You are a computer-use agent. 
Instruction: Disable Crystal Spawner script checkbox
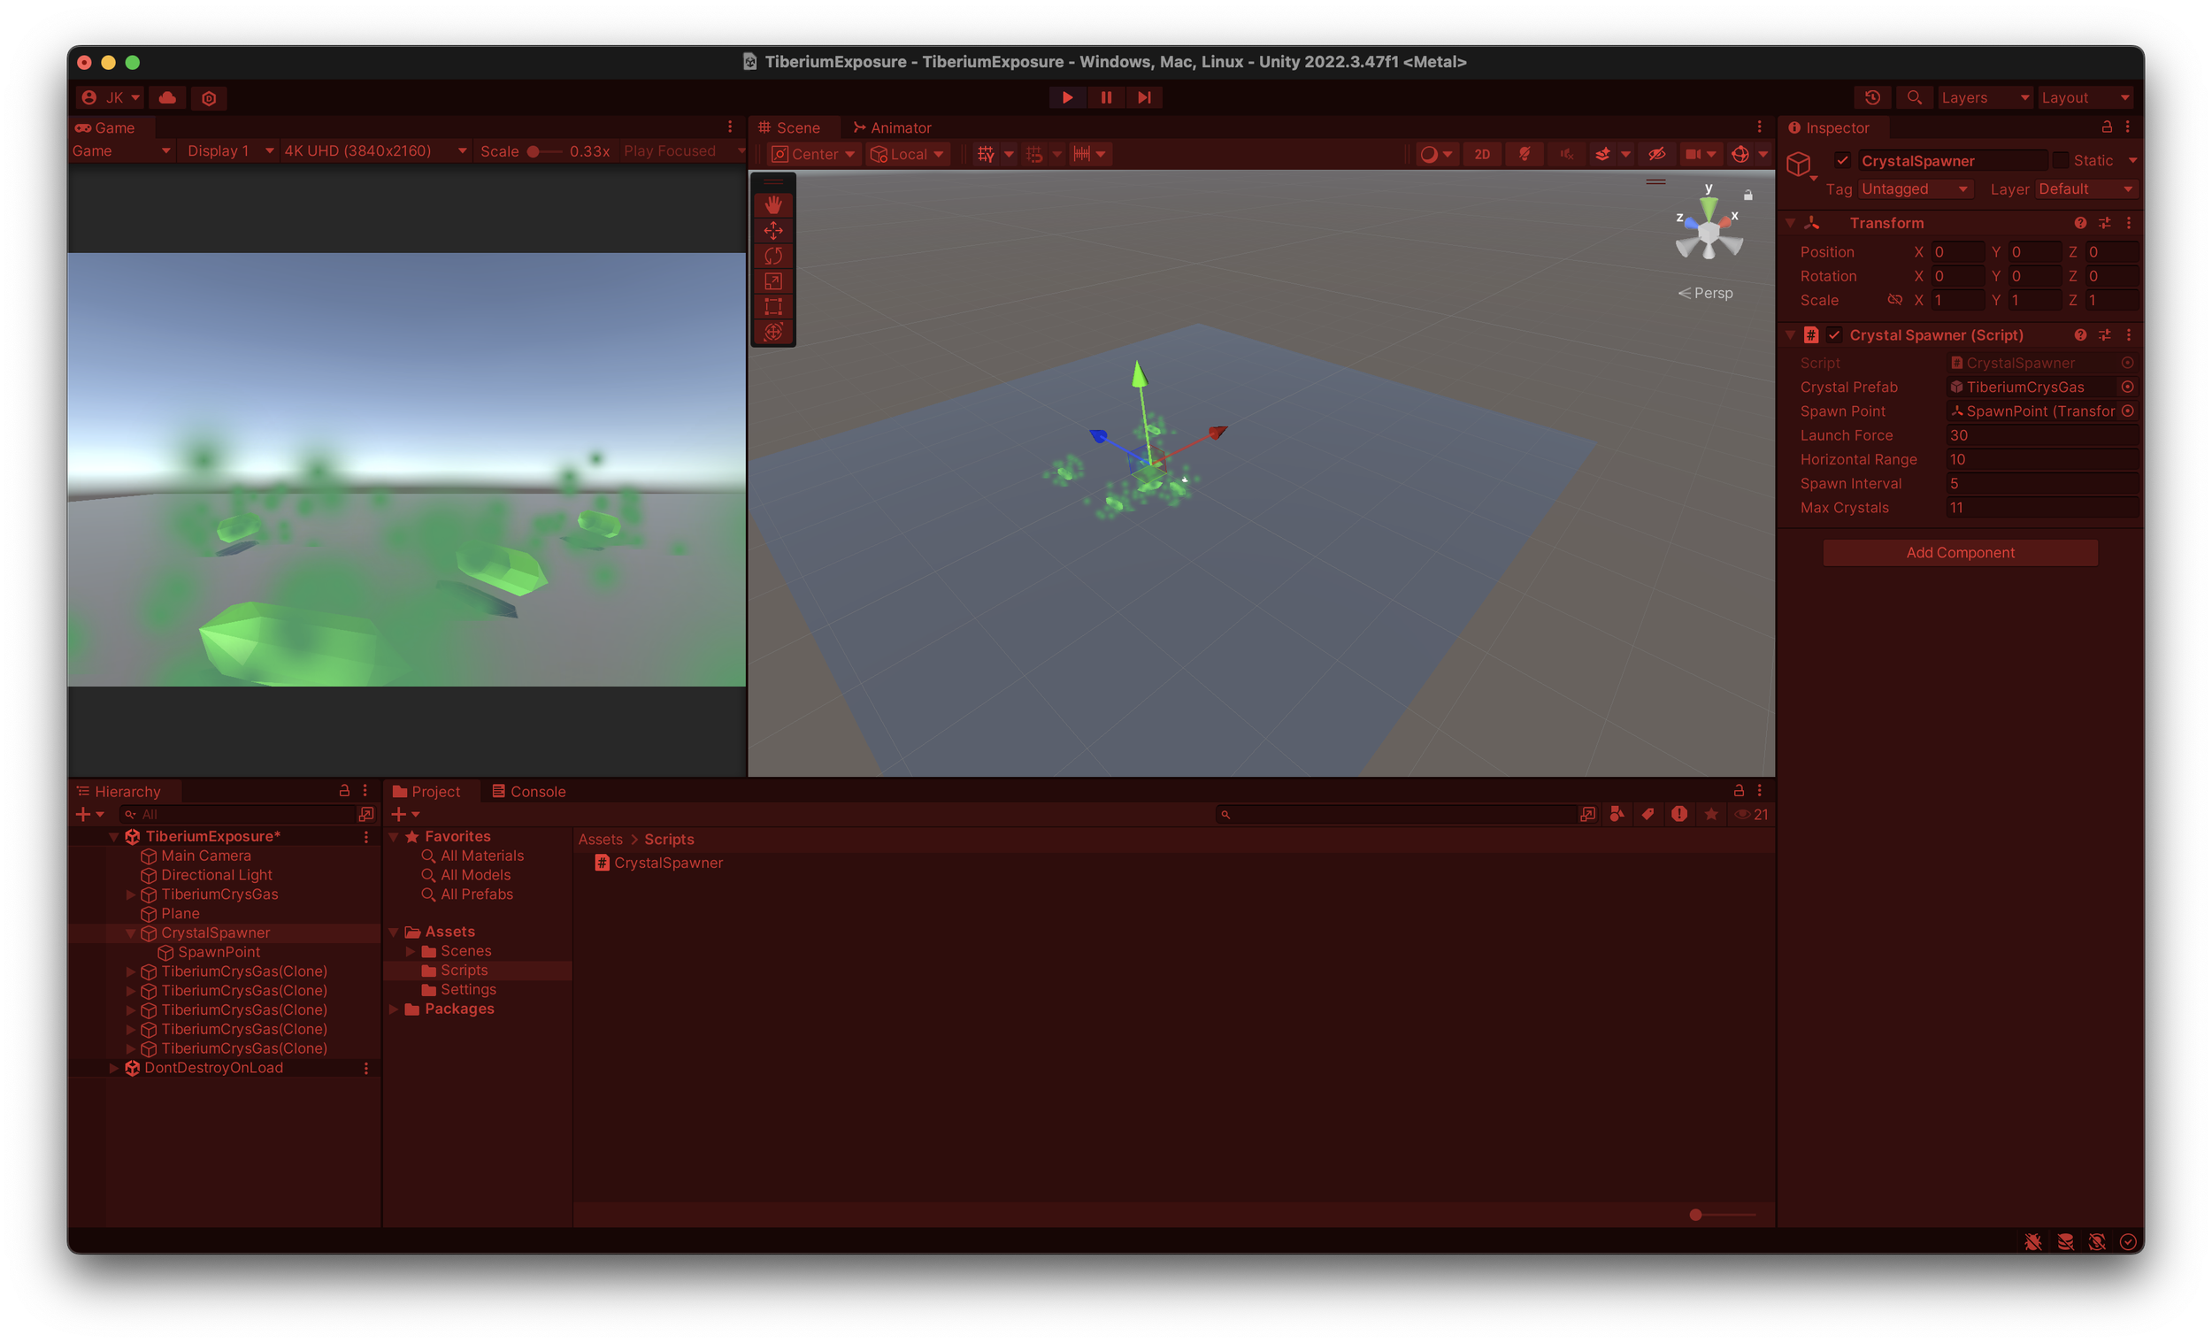pos(1834,334)
